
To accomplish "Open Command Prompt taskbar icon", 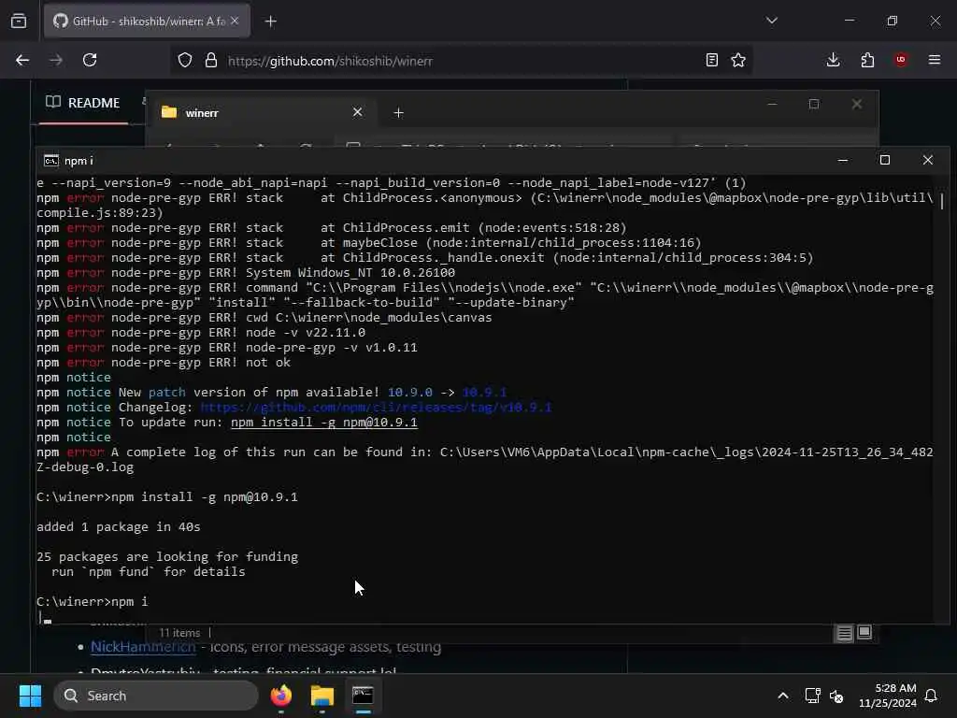I will (x=363, y=696).
